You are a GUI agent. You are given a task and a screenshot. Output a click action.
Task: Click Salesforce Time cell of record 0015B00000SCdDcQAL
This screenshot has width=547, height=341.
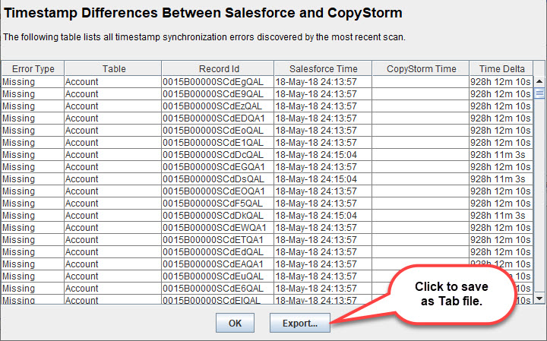323,155
